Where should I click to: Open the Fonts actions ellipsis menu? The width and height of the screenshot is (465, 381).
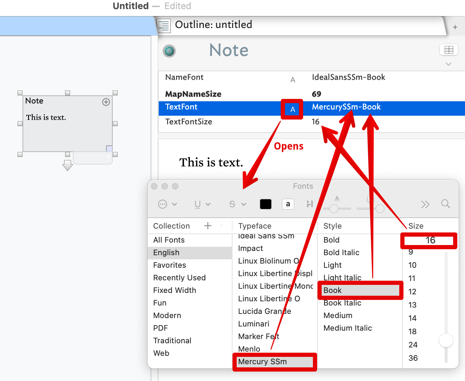coord(167,204)
